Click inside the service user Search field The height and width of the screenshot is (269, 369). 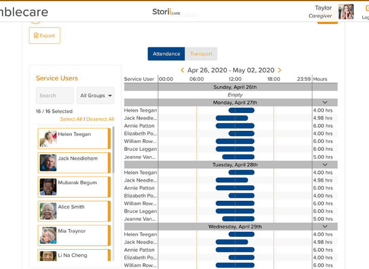pyautogui.click(x=54, y=95)
